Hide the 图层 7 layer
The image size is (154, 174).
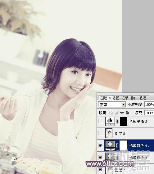pyautogui.click(x=101, y=169)
